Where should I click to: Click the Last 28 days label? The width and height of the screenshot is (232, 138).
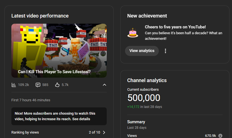coord(137,128)
